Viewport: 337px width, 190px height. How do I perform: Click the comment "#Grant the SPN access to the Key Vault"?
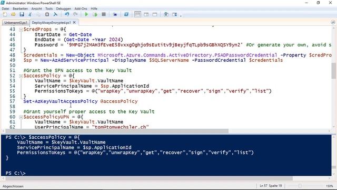pyautogui.click(x=77, y=70)
